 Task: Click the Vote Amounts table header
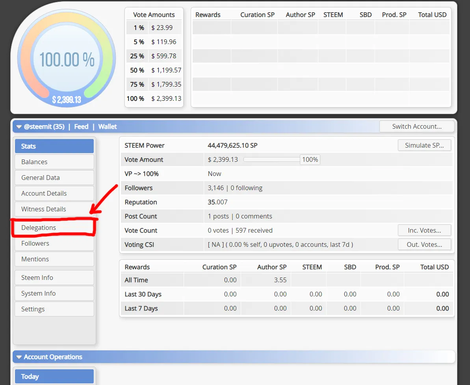coord(154,15)
